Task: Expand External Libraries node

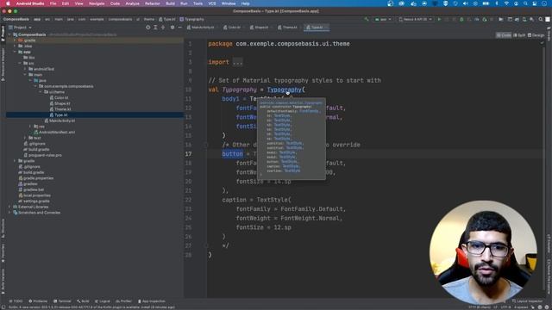Action: [x=9, y=207]
